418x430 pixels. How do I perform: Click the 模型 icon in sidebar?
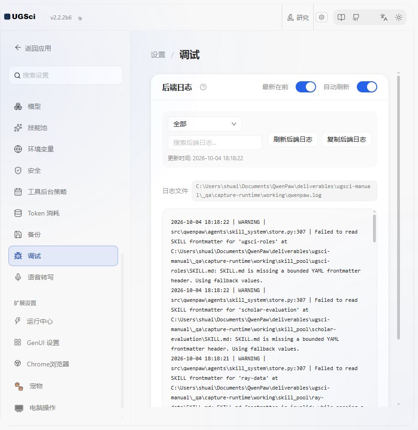tap(18, 106)
